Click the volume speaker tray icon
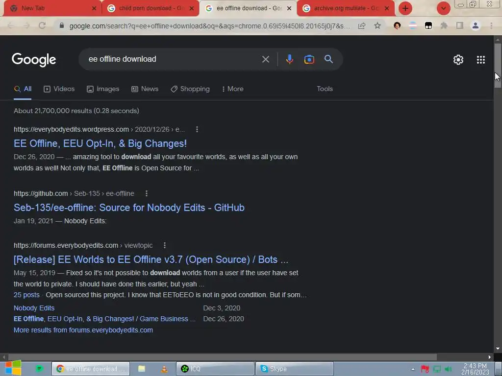The height and width of the screenshot is (376, 502). [449, 370]
